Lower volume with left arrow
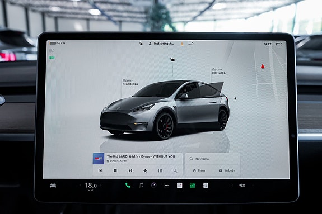Viewport: 322px width, 214px height. pyautogui.click(x=232, y=186)
